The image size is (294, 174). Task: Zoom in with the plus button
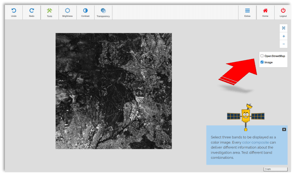click(283, 36)
